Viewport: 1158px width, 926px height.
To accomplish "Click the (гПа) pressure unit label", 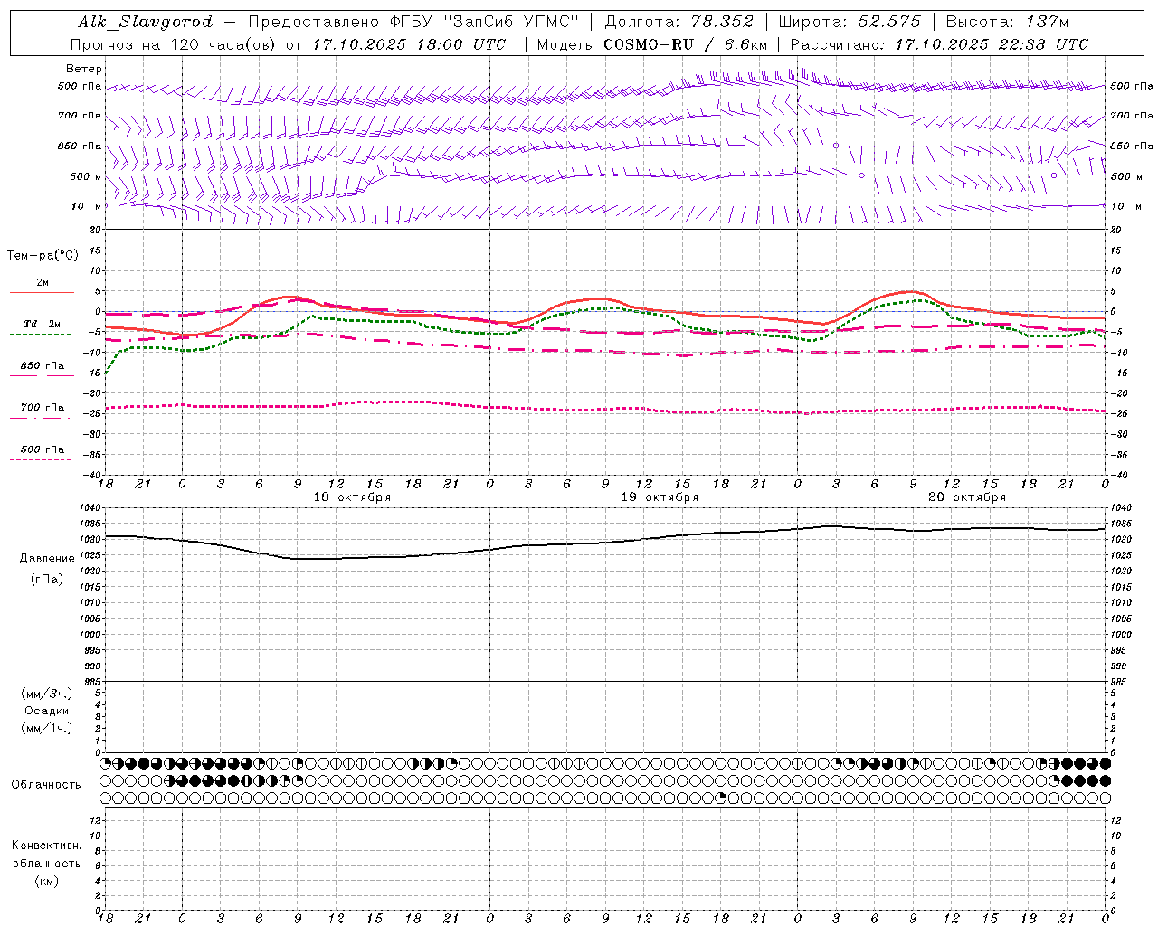I will 47,579.
